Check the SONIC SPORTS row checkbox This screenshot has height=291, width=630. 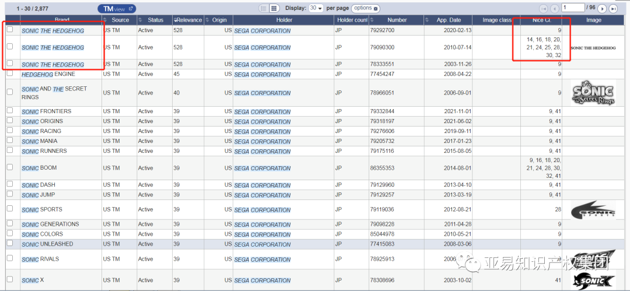pyautogui.click(x=10, y=209)
